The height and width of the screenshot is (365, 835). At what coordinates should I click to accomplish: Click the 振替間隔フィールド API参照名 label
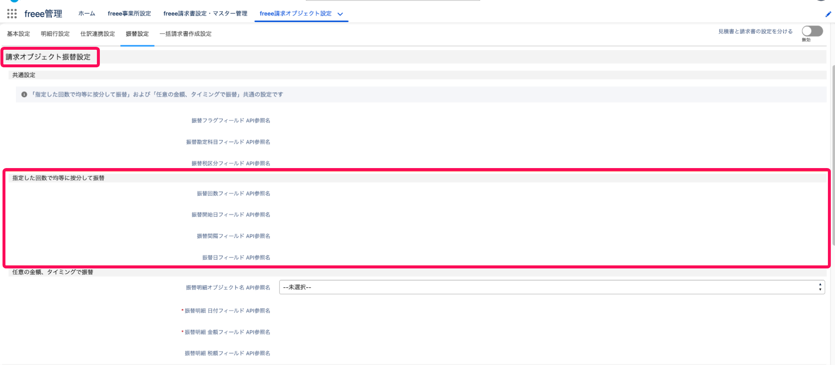[x=234, y=236]
